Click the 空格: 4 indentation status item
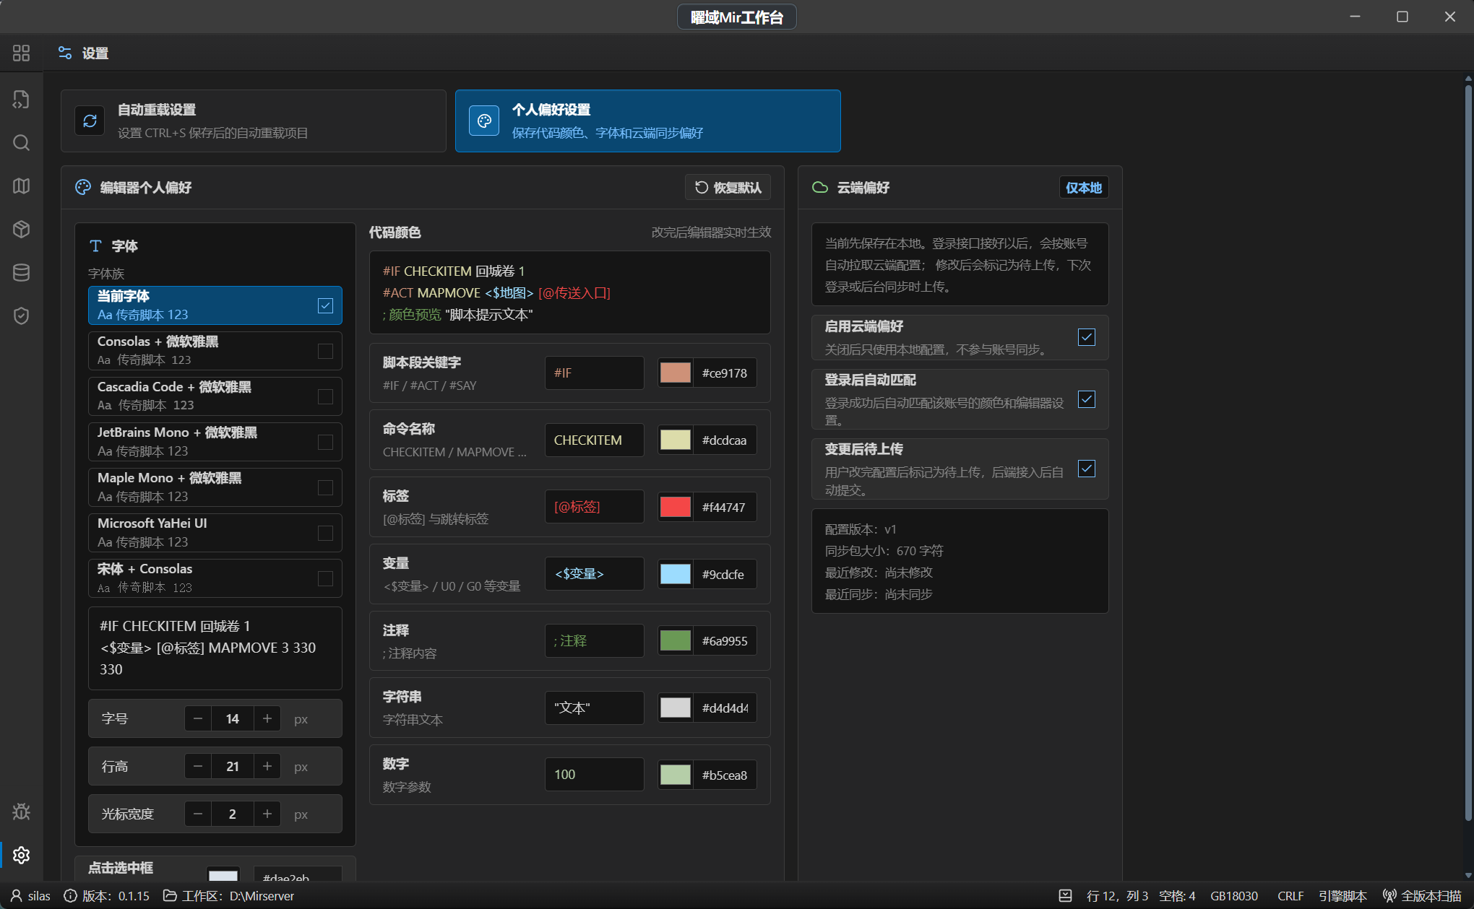 1177,896
